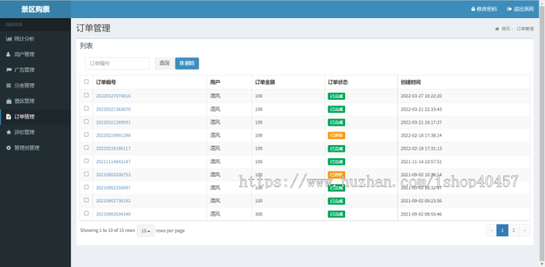Screen dimensions: 545x267
Task: Click timestamp 2021-11-14 23:57:51
Action: [x=421, y=161]
